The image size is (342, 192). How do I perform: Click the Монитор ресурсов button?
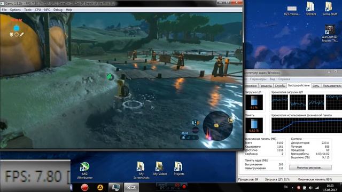click(310, 167)
